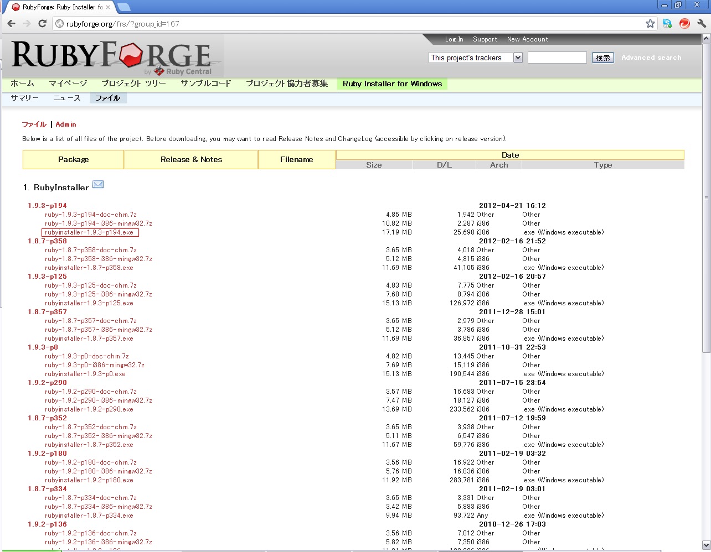Viewport: 711px width, 552px height.
Task: Download ruby-1.9.3-p0-doc-chm.7z
Action: tap(87, 356)
